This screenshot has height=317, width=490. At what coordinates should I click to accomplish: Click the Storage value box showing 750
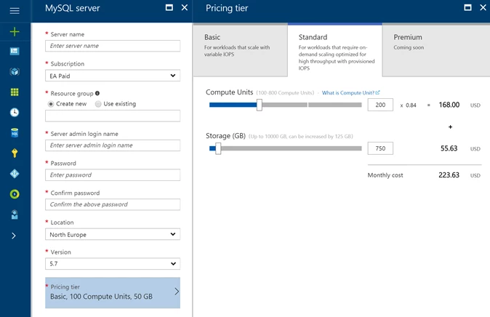pyautogui.click(x=380, y=148)
